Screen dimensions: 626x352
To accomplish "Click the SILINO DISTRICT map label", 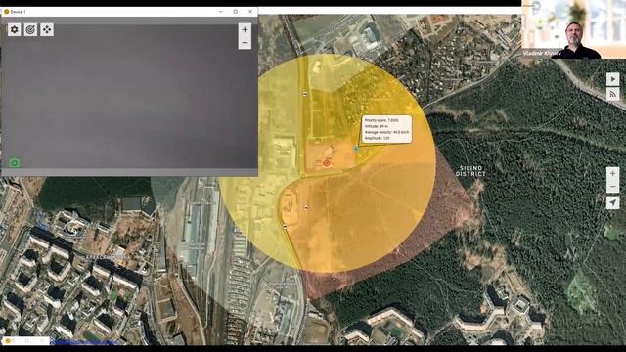I will coord(470,171).
